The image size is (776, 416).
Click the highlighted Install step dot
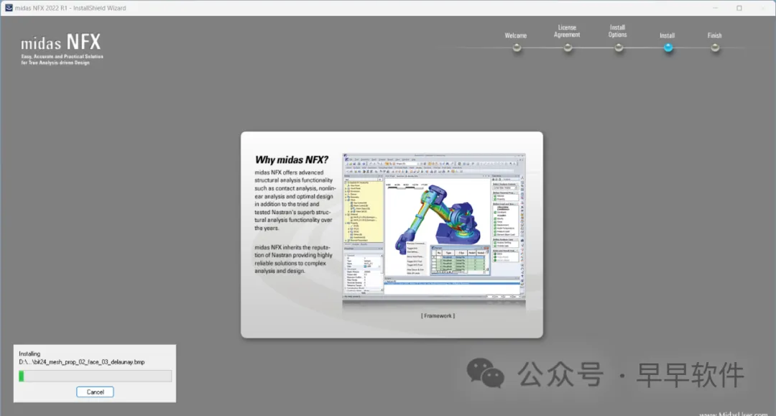point(668,48)
